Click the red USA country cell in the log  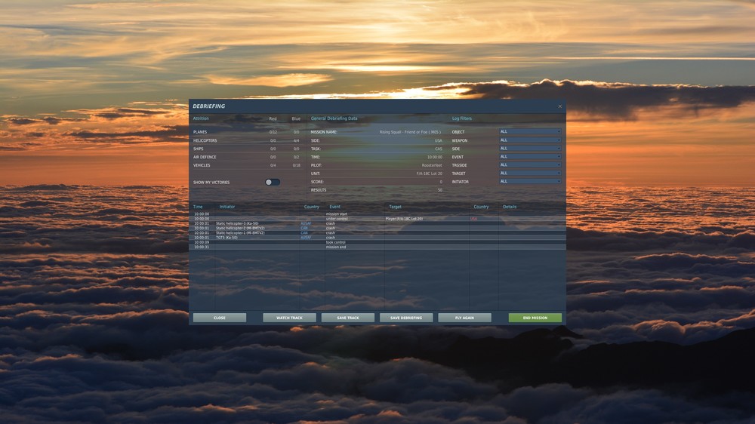(x=474, y=219)
